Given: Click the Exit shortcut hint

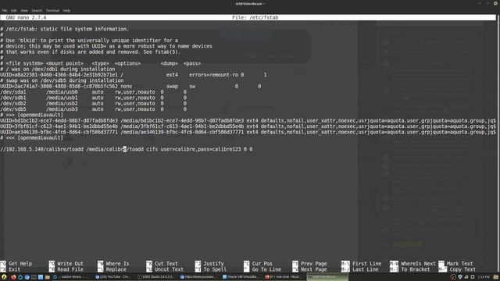Looking at the screenshot, I should point(10,269).
